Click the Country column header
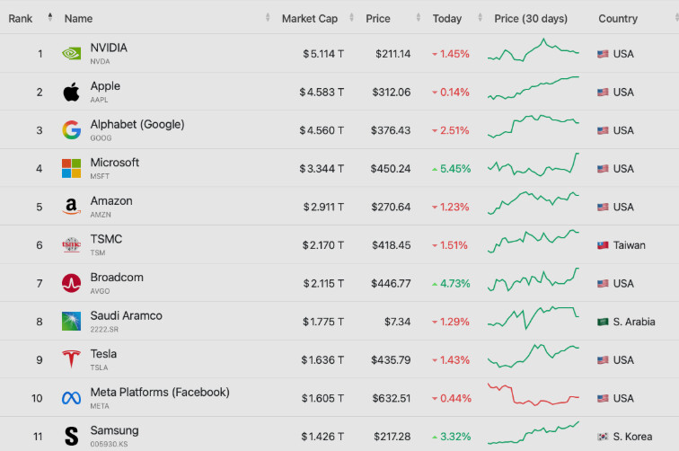This screenshot has width=679, height=451. [618, 19]
